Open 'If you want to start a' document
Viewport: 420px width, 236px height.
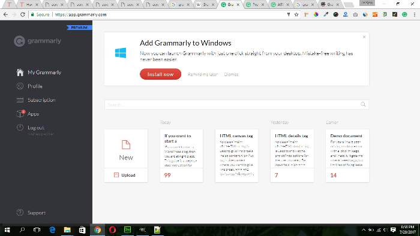181,156
